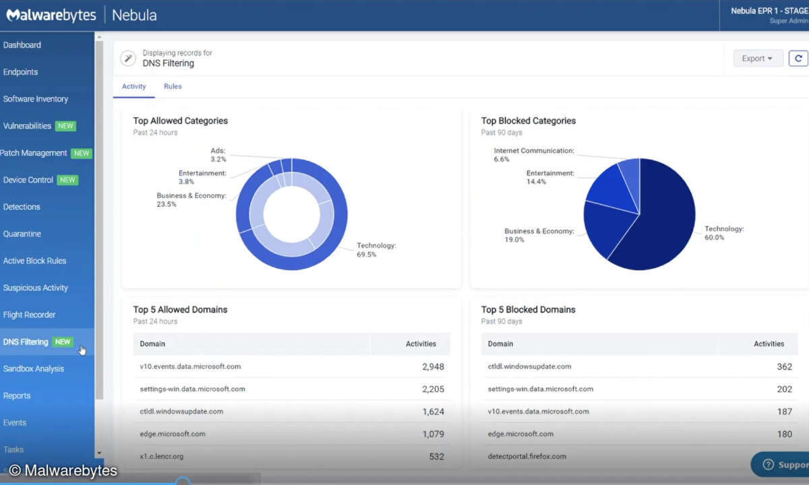Open Active Block Rules
This screenshot has width=809, height=485.
pos(34,261)
